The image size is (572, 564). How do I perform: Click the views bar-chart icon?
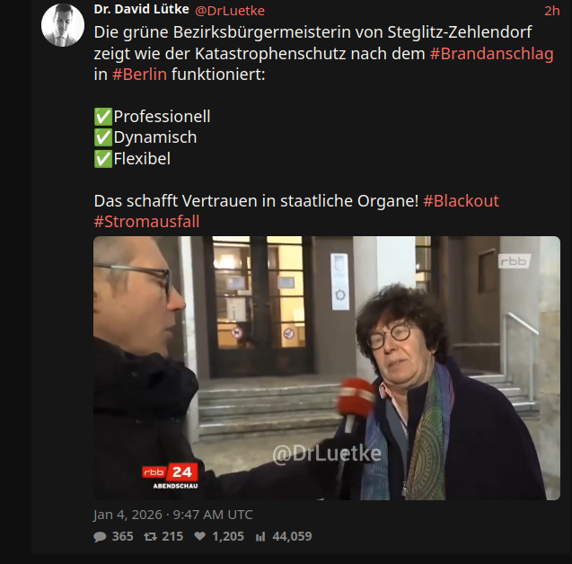point(260,537)
